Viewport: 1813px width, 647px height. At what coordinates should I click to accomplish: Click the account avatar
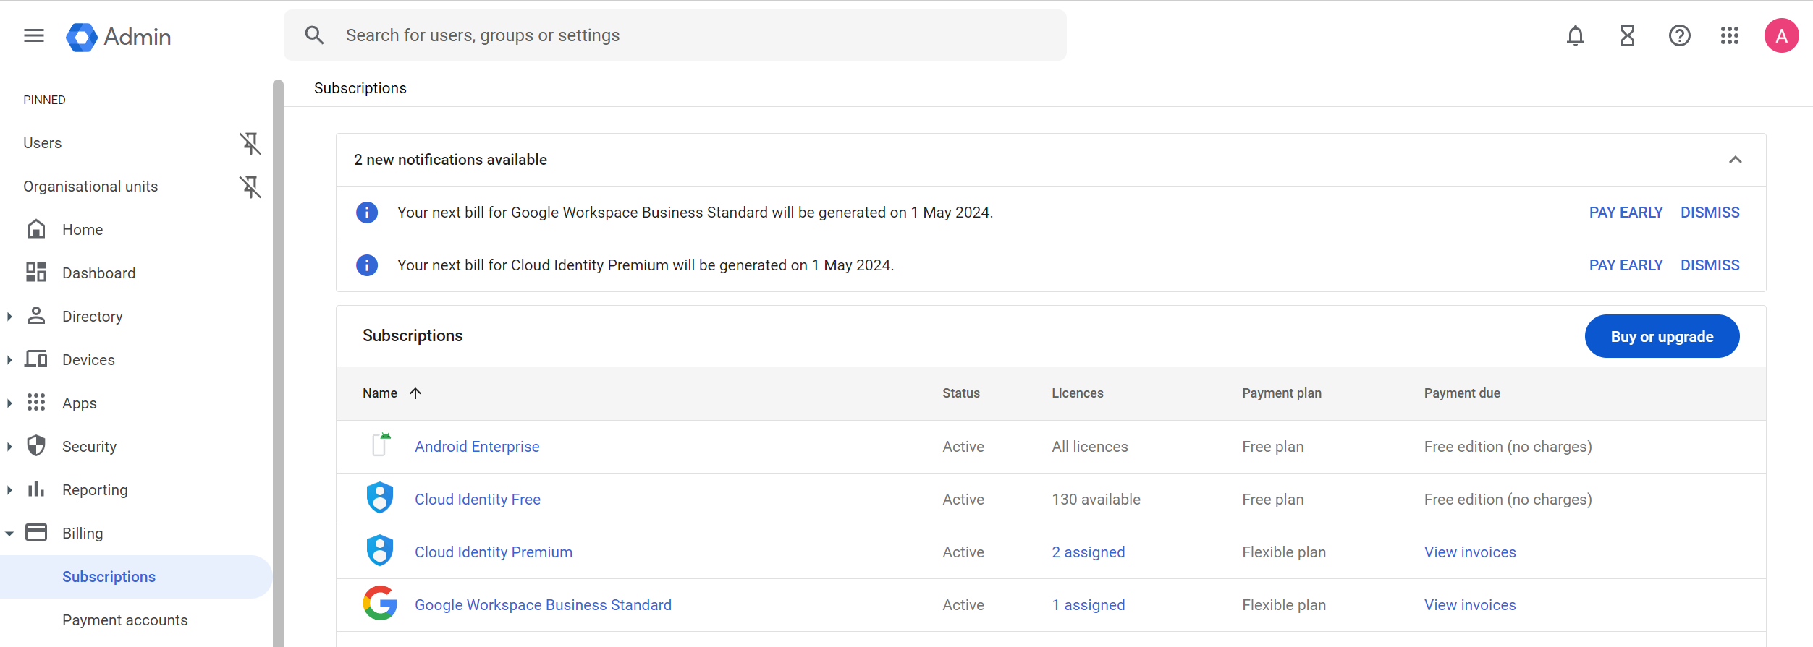click(1781, 35)
